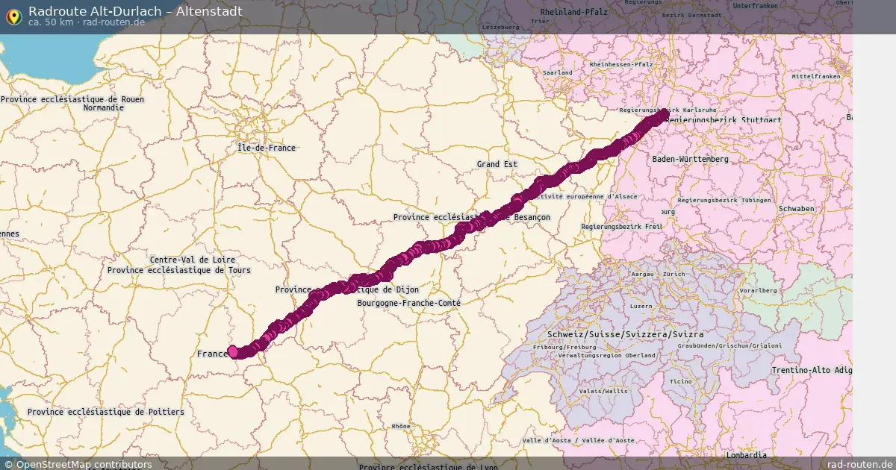Open the OpenStreetMap contributors attribution
Image resolution: width=896 pixels, height=470 pixels.
[77, 464]
